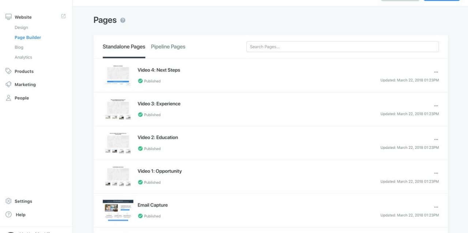Open Help from sidebar

[x=20, y=215]
